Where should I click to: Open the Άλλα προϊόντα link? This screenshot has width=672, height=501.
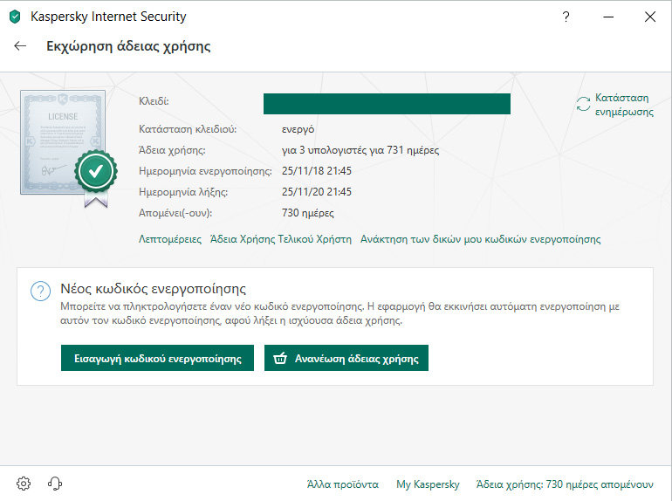[343, 484]
